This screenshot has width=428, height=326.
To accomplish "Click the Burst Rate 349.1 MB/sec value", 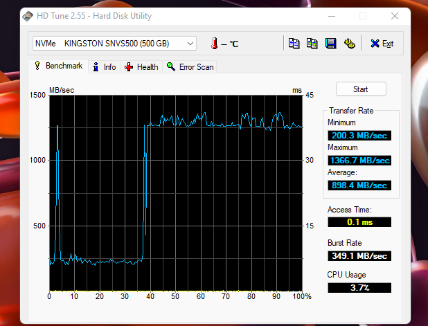I will (359, 256).
